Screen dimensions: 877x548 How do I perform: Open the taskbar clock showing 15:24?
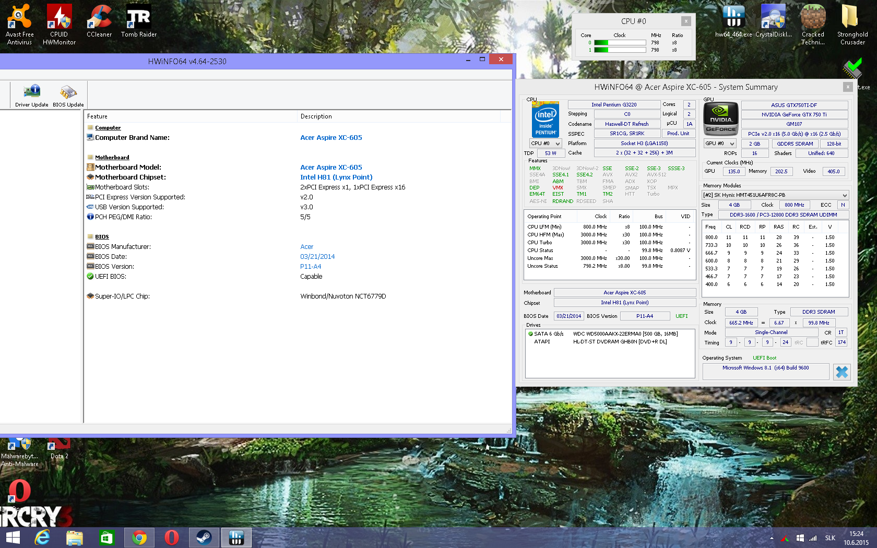click(856, 538)
